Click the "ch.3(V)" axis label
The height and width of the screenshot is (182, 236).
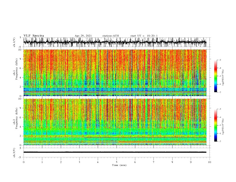point(14,153)
